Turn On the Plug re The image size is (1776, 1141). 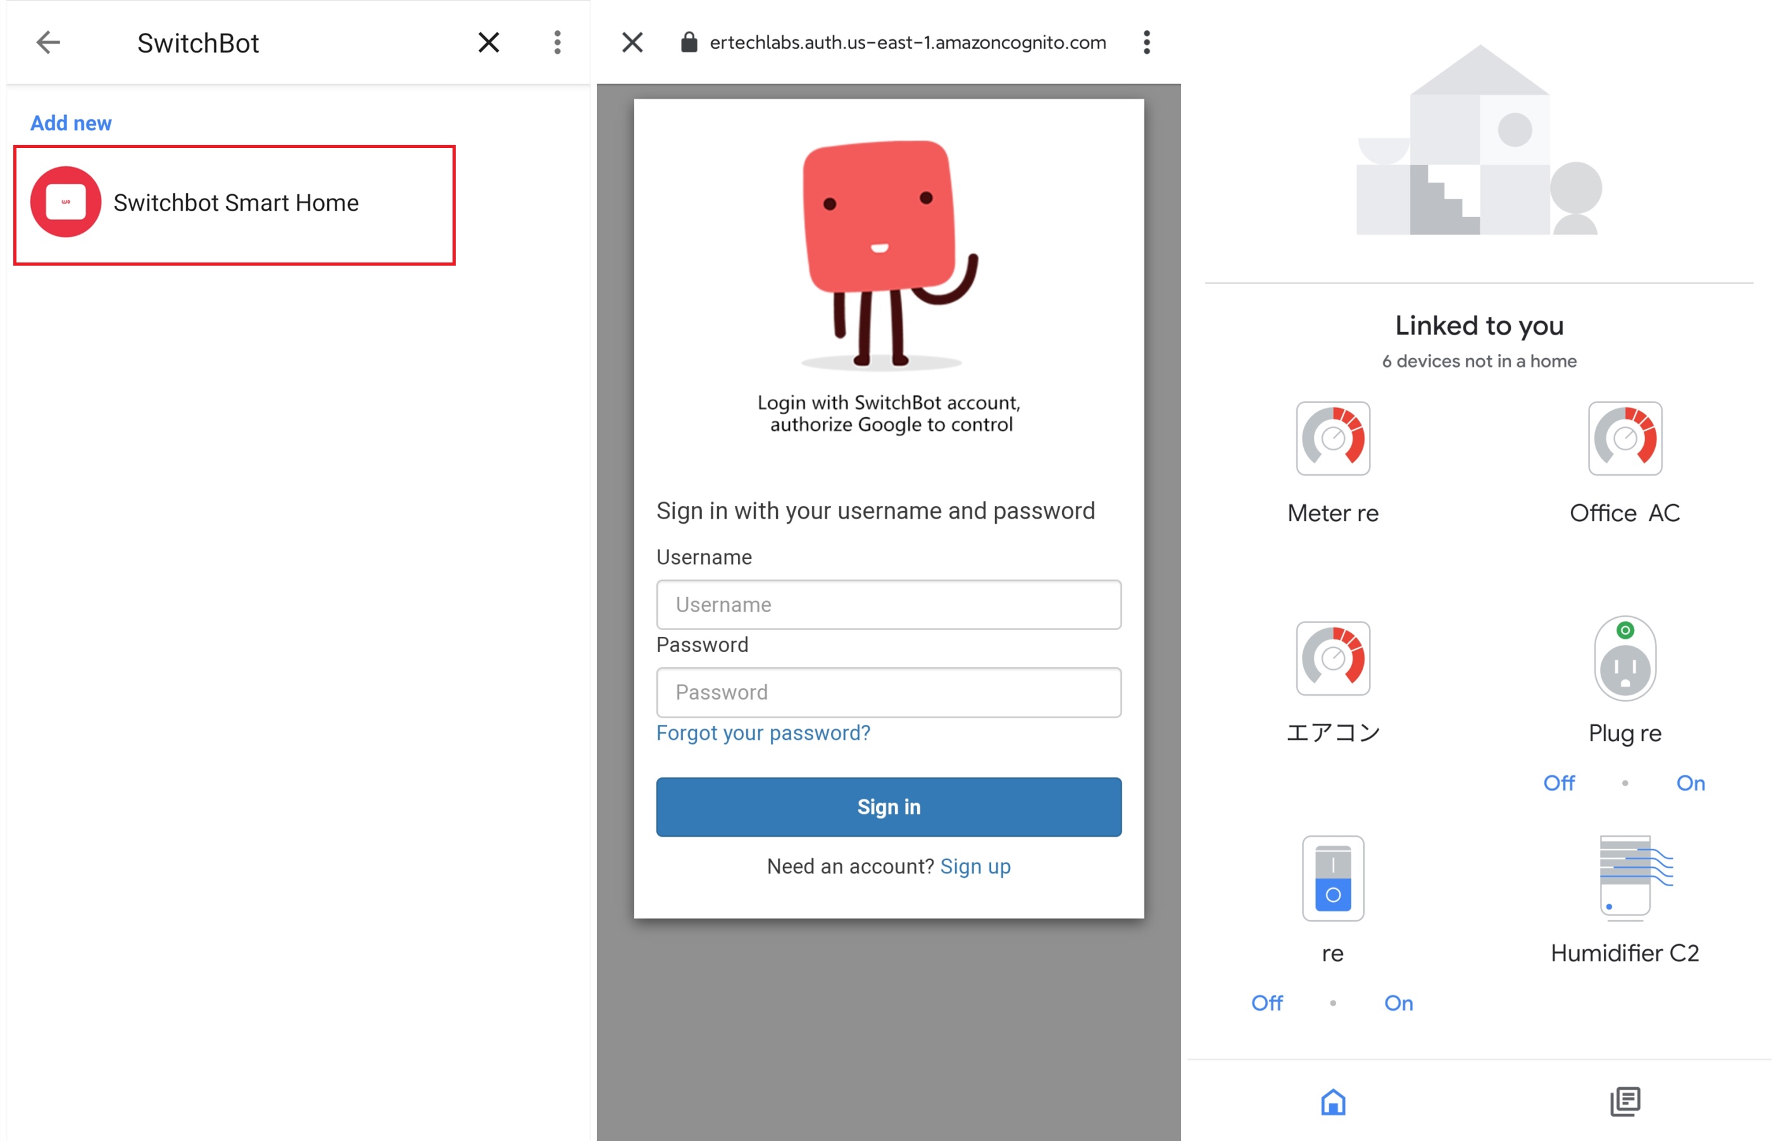coord(1691,783)
